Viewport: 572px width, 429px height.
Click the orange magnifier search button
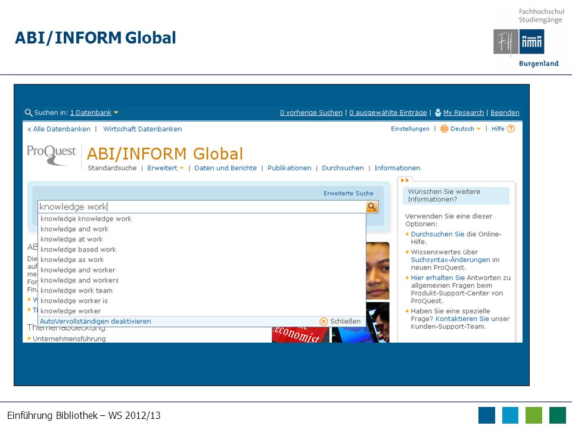pos(372,207)
